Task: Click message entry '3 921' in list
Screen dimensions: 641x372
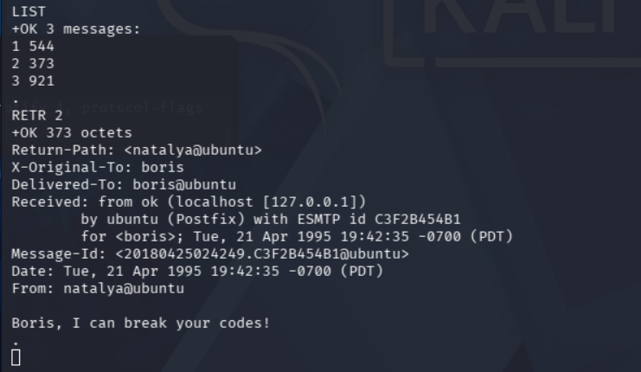Action: point(33,80)
